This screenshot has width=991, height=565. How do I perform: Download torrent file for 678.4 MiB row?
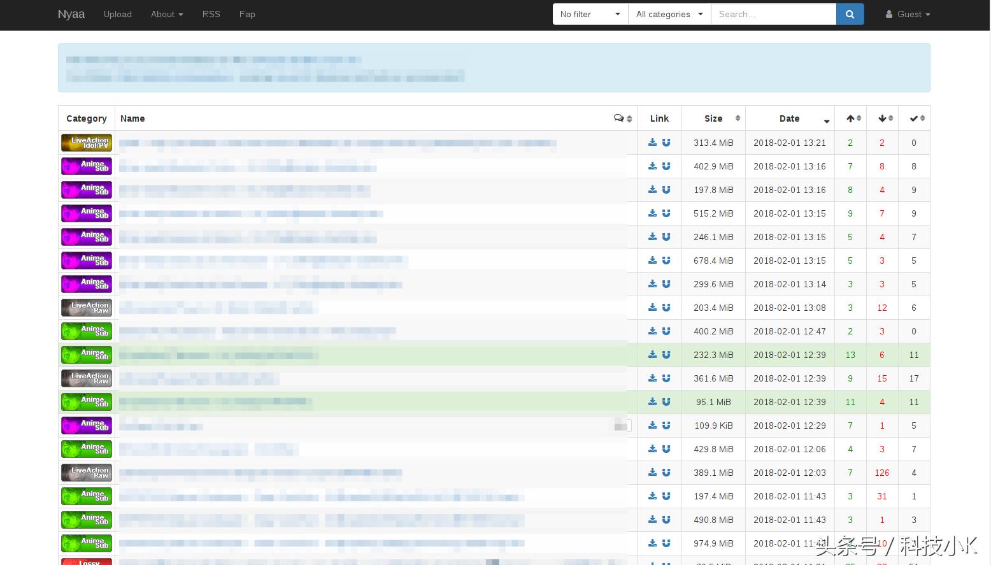(x=653, y=261)
